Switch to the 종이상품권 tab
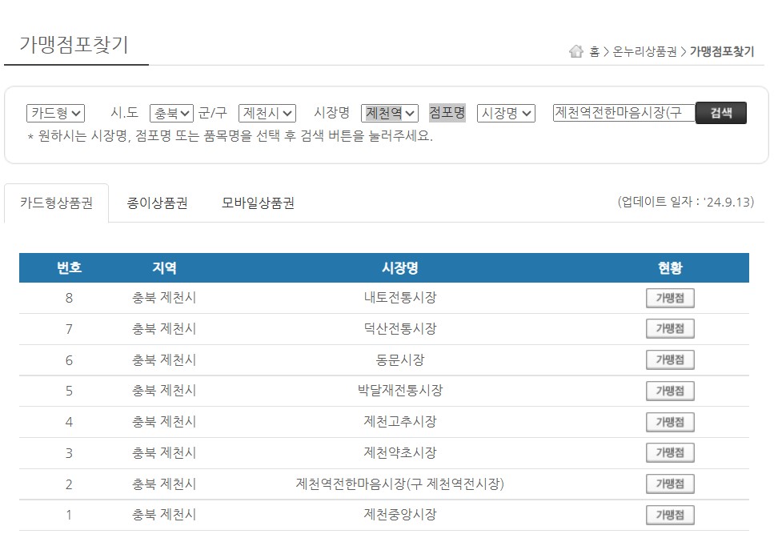This screenshot has width=778, height=538. pyautogui.click(x=158, y=203)
